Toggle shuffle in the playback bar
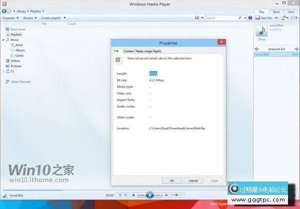Viewport: 300px width, 209px height. pos(120,195)
